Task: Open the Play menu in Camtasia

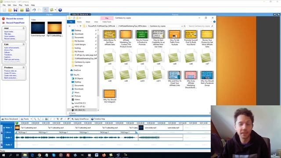Action: point(21,5)
